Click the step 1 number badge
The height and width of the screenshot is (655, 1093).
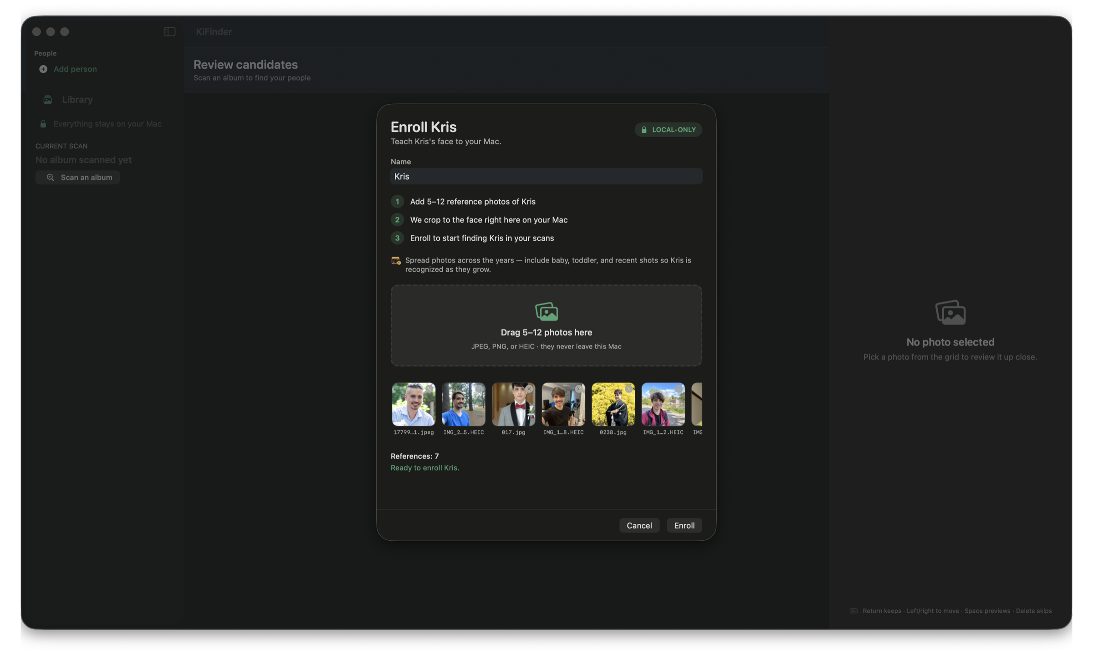point(397,202)
